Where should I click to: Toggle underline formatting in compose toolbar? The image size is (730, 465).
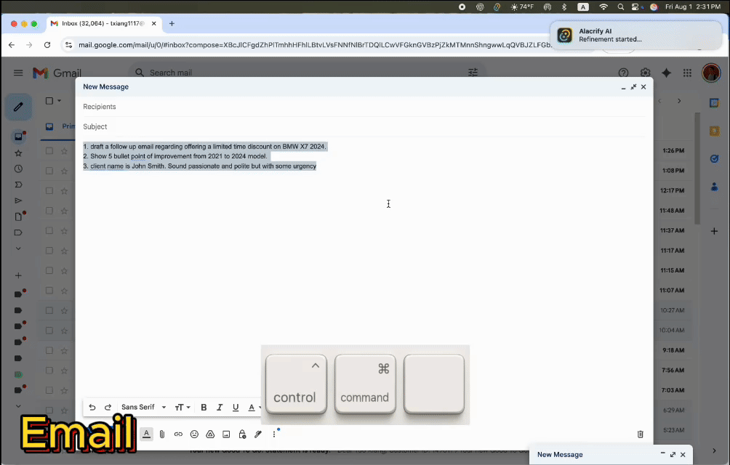tap(236, 408)
